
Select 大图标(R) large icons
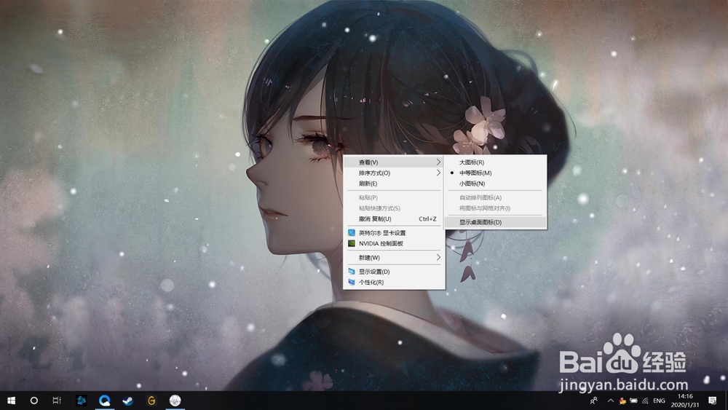[496, 162]
